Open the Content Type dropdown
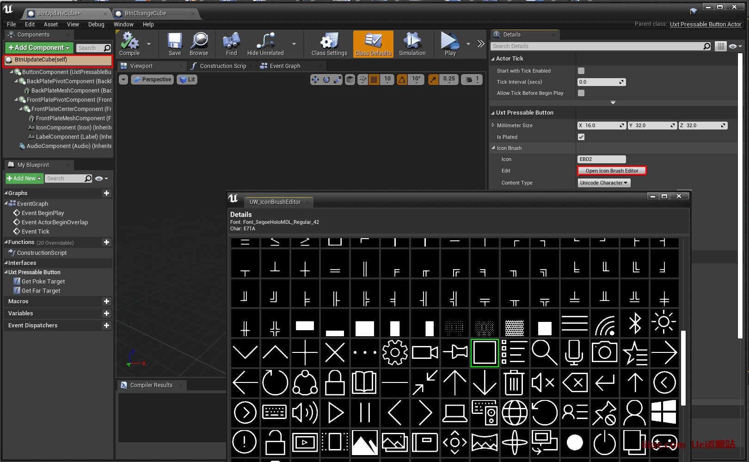 (x=604, y=183)
